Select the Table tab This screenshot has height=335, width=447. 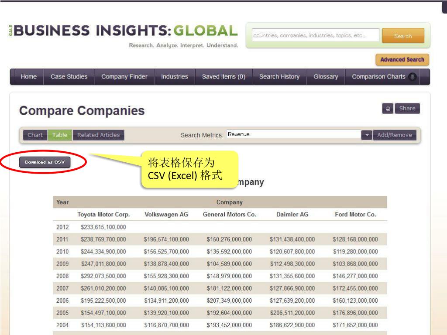[59, 135]
